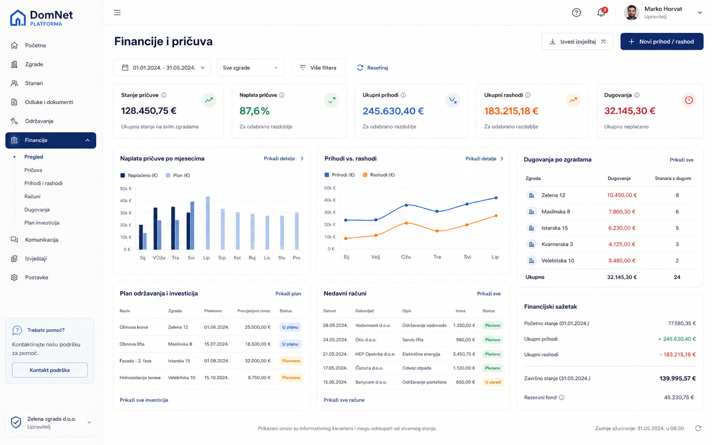Viewport: 712px width, 445px height.
Task: Expand the user account chevron
Action: click(x=699, y=13)
